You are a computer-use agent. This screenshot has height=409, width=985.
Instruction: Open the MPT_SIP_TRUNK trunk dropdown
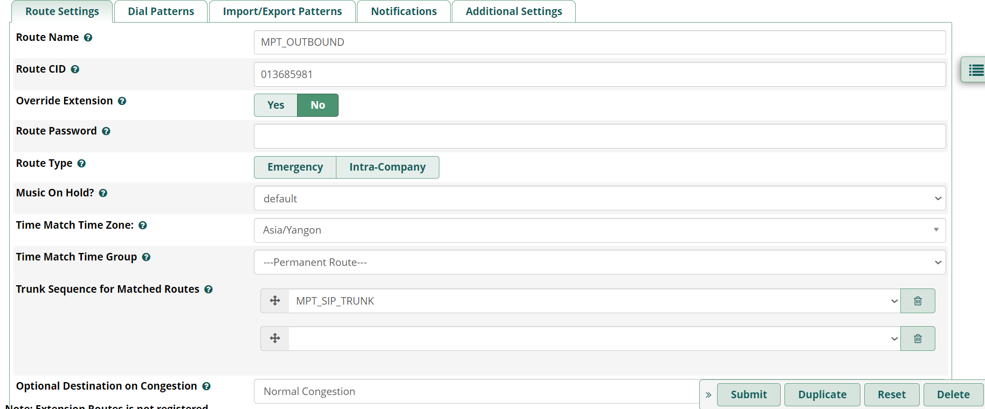point(594,301)
